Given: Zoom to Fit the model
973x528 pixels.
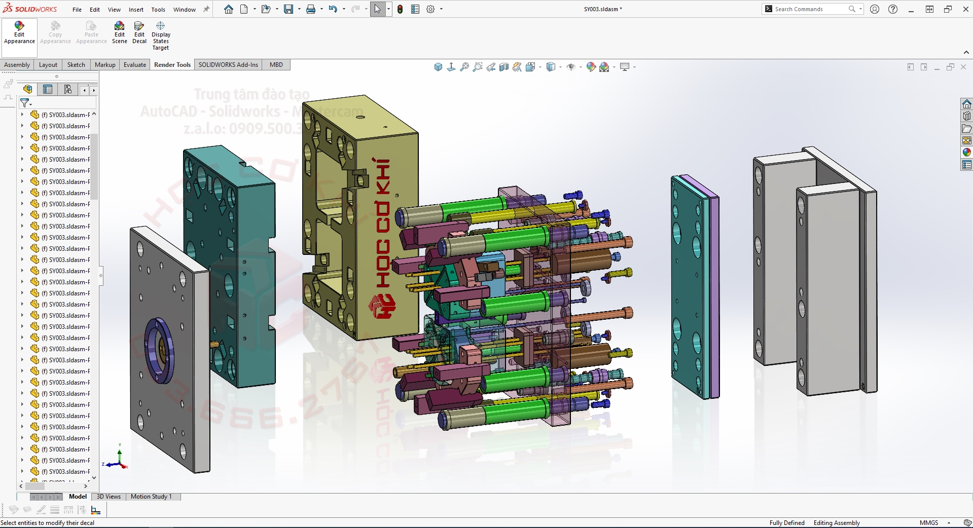Looking at the screenshot, I should [464, 67].
